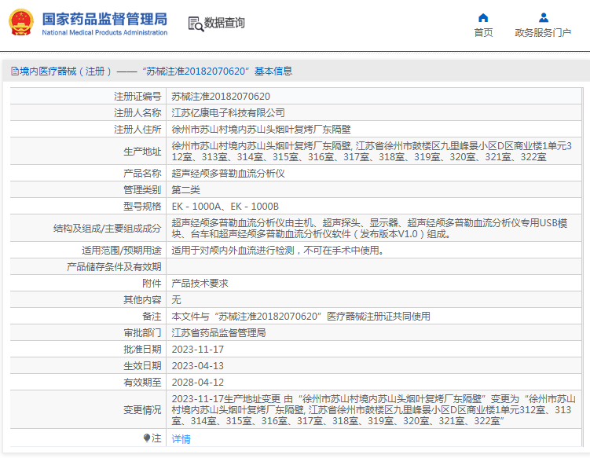
Task: Click the 其他内容 label
Action: point(142,300)
